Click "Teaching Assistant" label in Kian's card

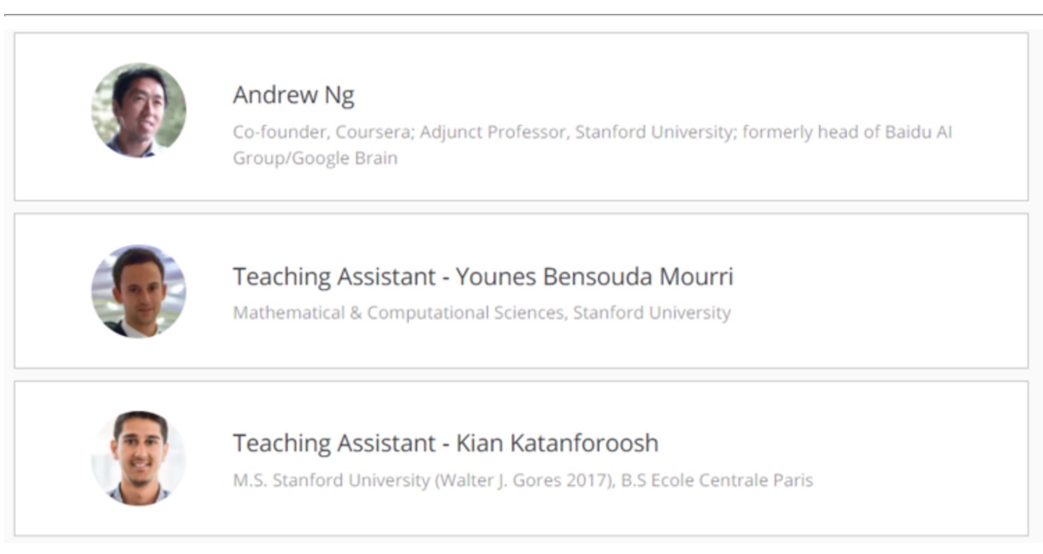(x=334, y=443)
